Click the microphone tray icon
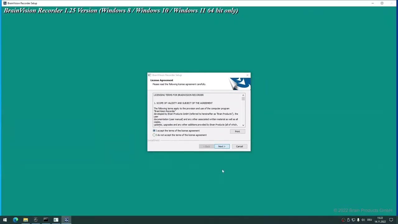Viewport: 398px width, 224px height. (x=358, y=220)
